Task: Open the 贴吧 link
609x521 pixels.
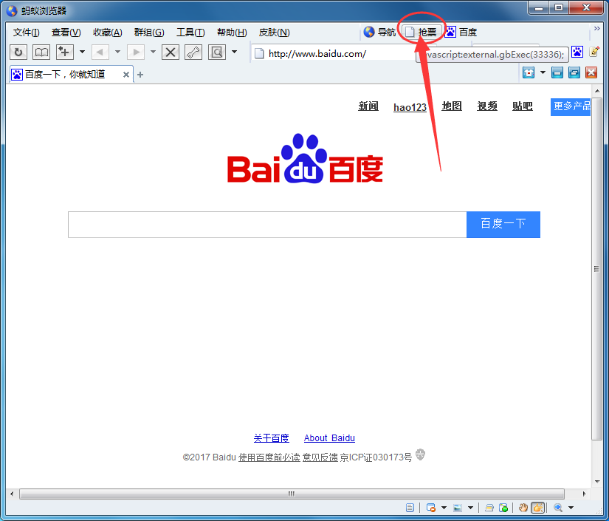Action: pyautogui.click(x=523, y=106)
